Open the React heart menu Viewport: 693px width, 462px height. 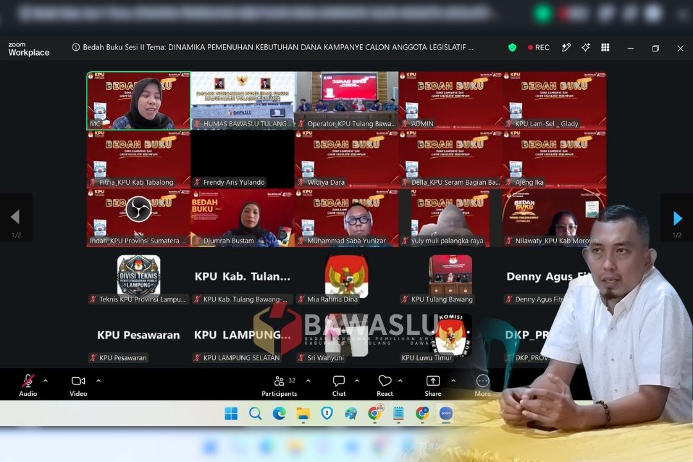[x=385, y=385]
